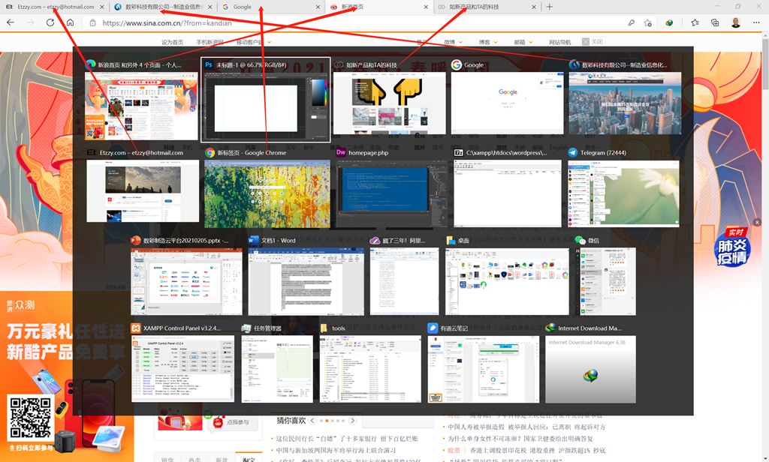This screenshot has width=769, height=462.
Task: Show next 猜你喜欢 items with right arrow
Action: (x=352, y=420)
